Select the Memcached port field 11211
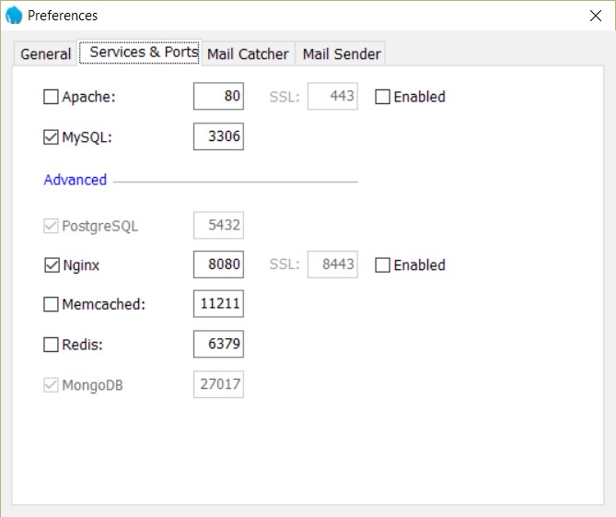Image resolution: width=616 pixels, height=517 pixels. tap(218, 305)
